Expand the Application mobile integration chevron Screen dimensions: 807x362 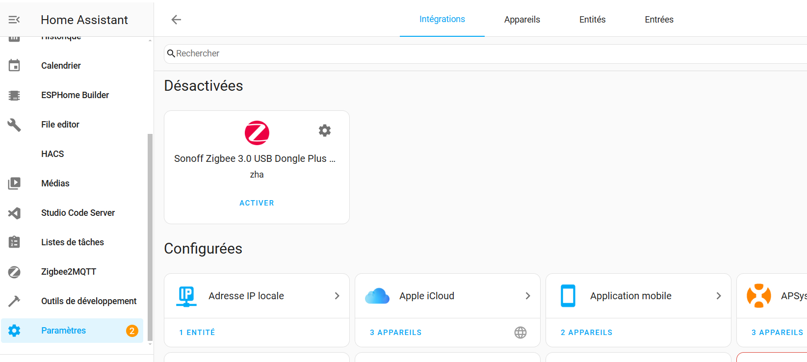718,296
